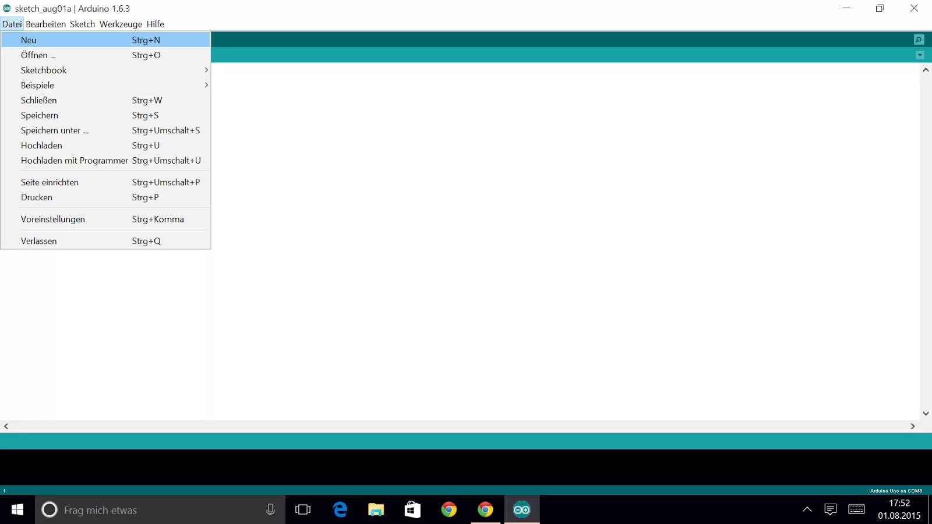932x524 pixels.
Task: Choose Speichern unter ... entry
Action: click(x=105, y=130)
